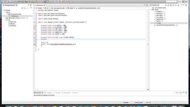This screenshot has width=190, height=107.
Task: Click the Open Perspective icon
Action: click(x=180, y=1)
